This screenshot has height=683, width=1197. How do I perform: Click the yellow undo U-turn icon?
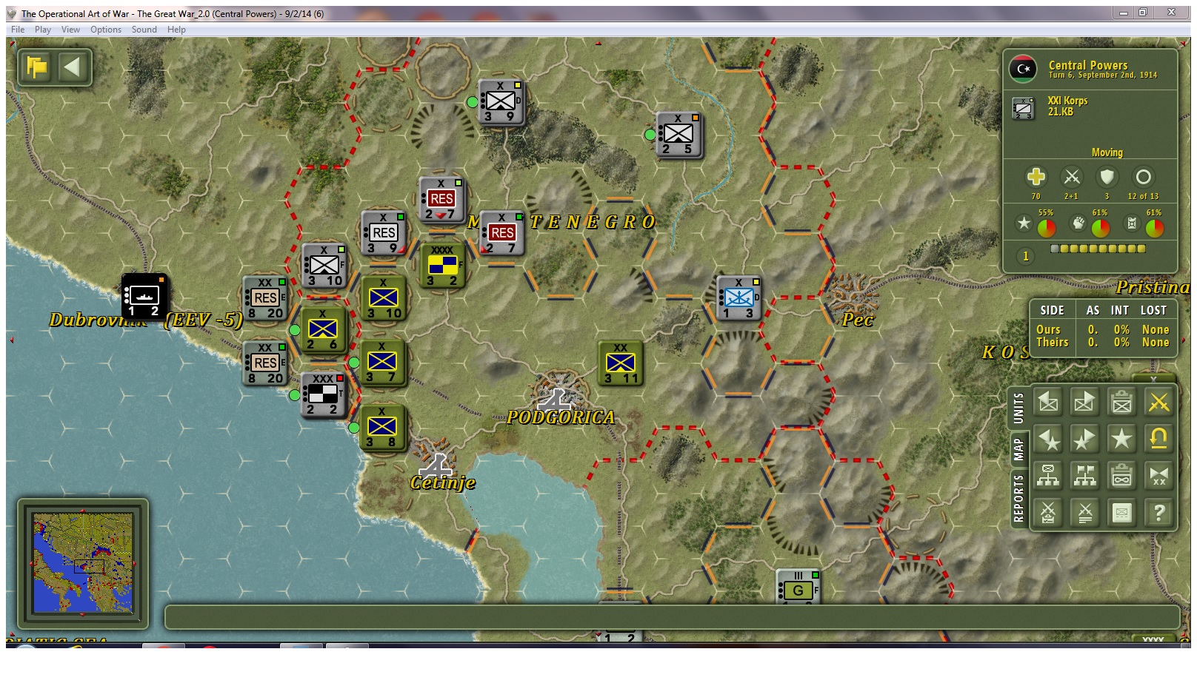(x=1158, y=439)
